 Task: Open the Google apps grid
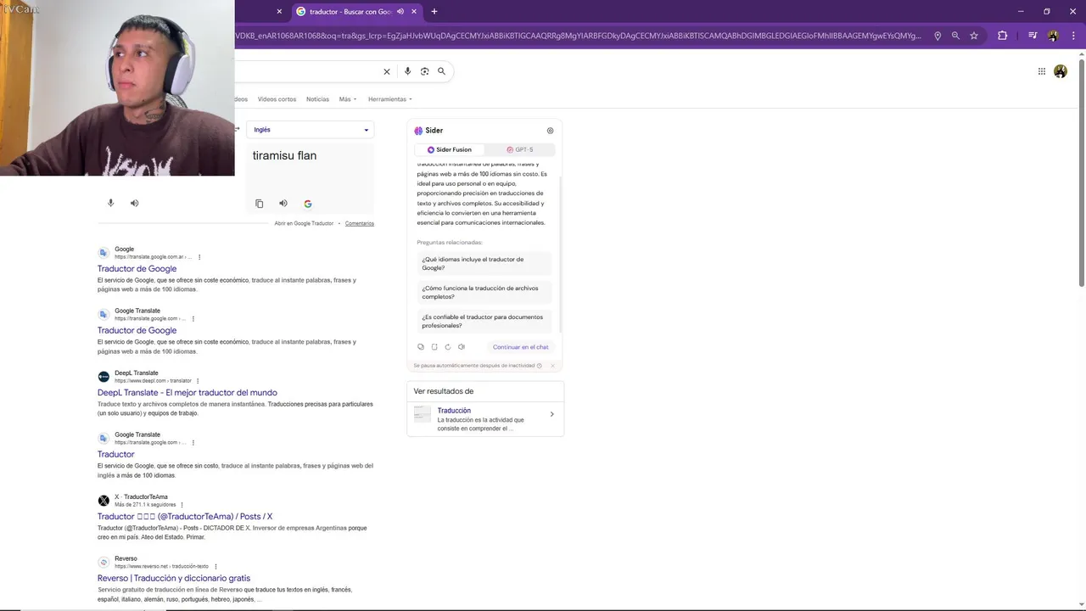point(1042,71)
